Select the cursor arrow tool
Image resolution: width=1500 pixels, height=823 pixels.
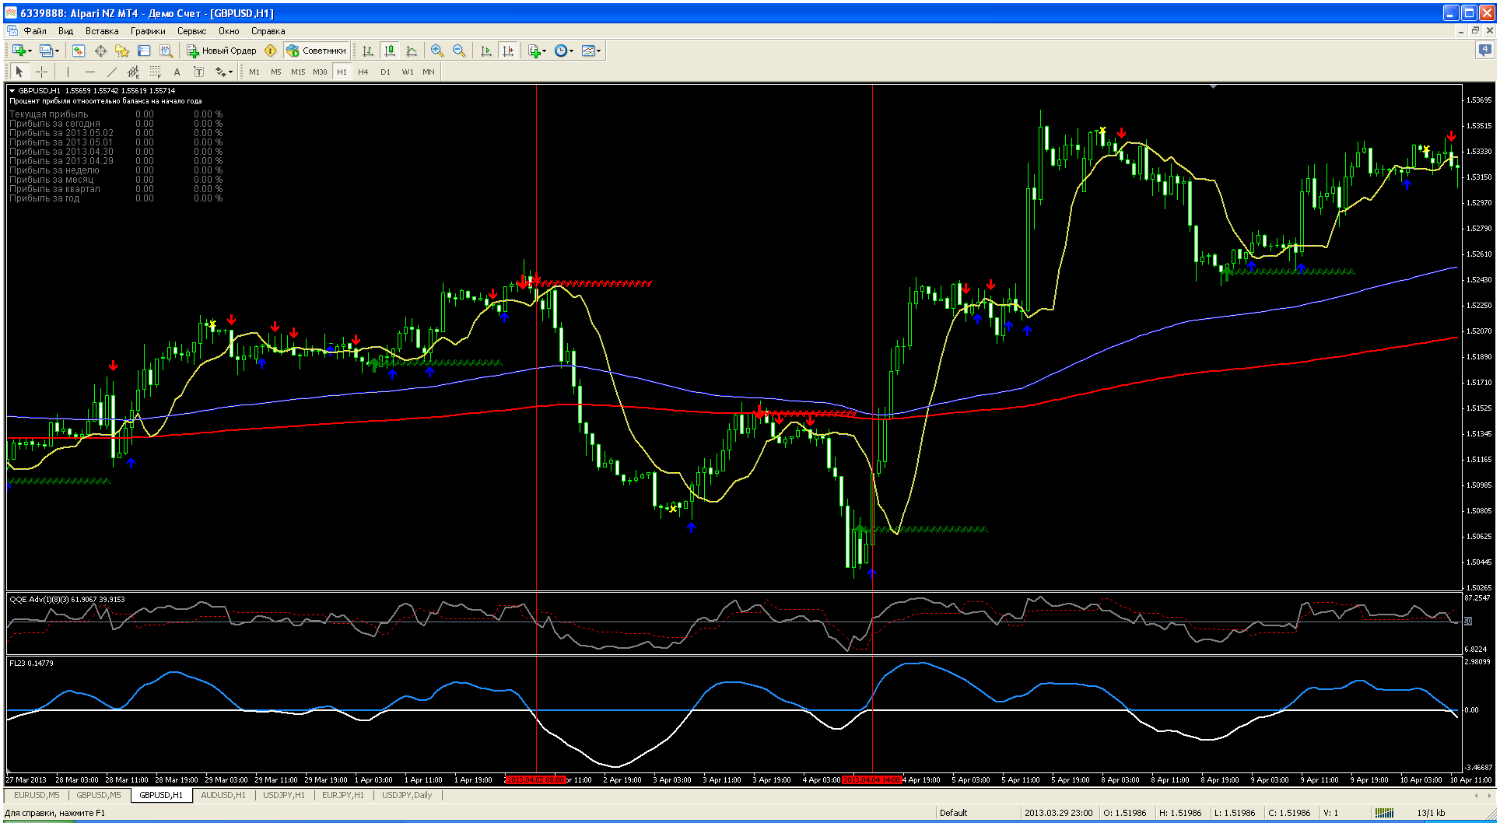tap(19, 72)
